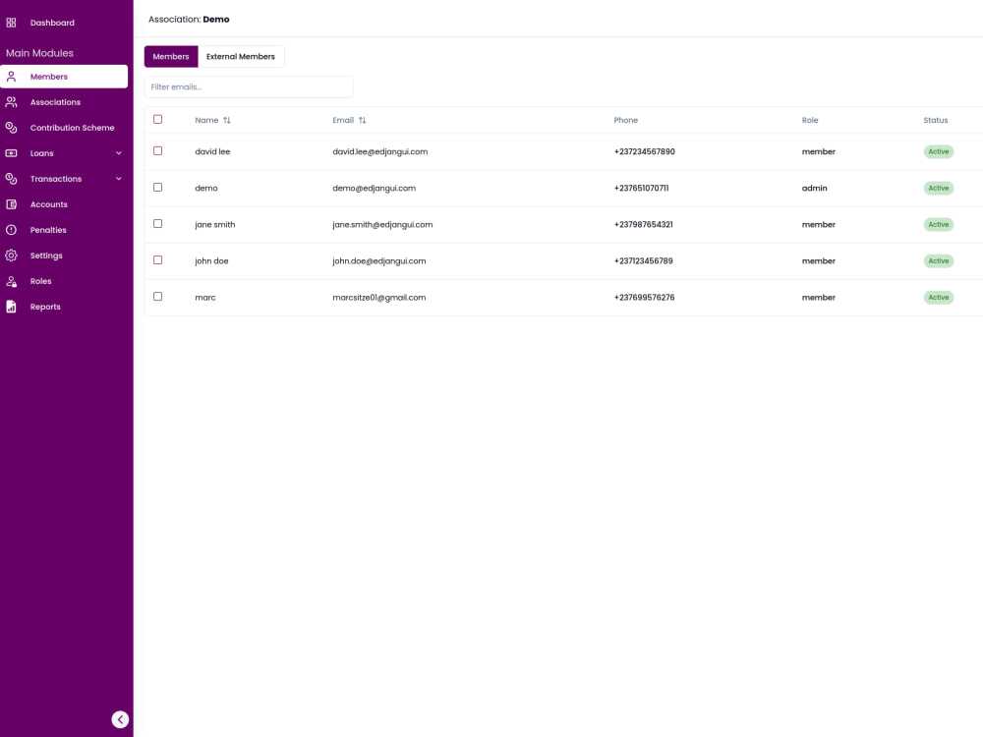Click phone number +237699576276
The height and width of the screenshot is (737, 983).
click(645, 297)
